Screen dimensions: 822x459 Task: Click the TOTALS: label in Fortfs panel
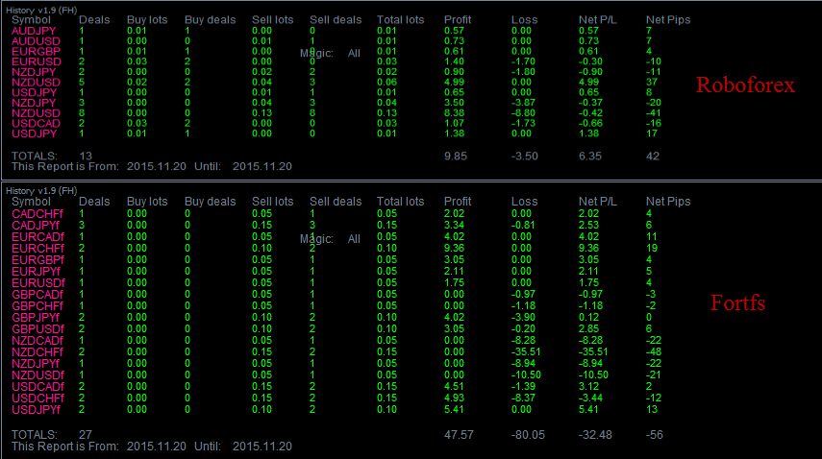(35, 435)
